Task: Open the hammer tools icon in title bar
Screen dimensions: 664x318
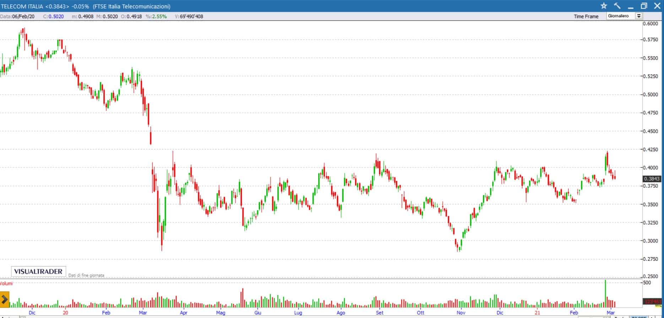Action: point(617,6)
